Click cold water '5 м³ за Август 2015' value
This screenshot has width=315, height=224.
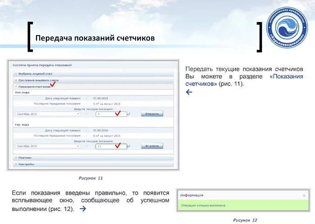[x=107, y=104]
